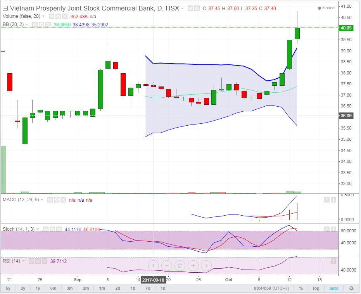Open dropdown arrow beside symbol title HSX

pyautogui.click(x=183, y=8)
